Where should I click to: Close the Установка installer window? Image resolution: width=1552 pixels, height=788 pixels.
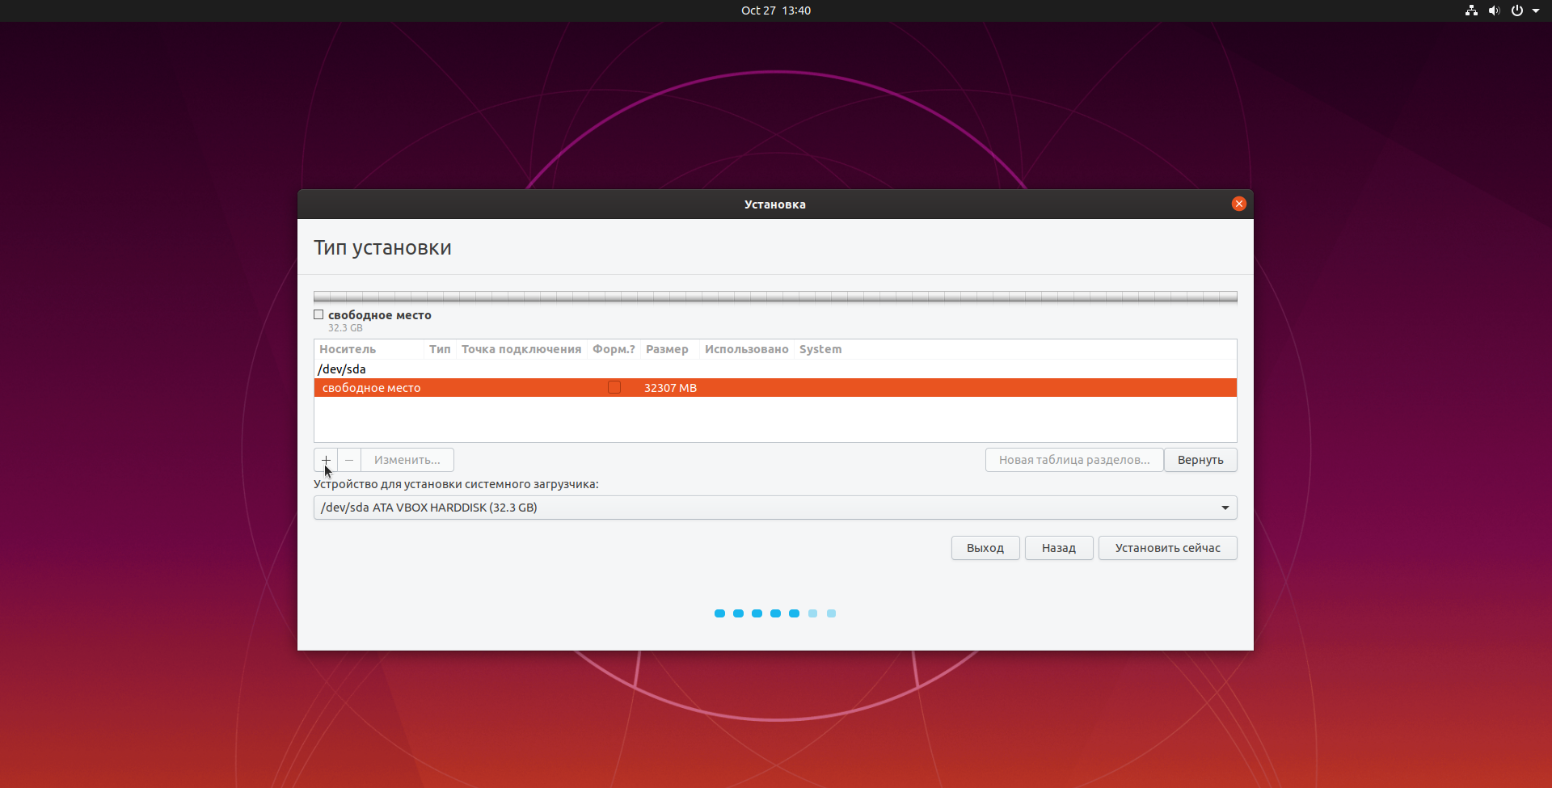click(x=1238, y=204)
